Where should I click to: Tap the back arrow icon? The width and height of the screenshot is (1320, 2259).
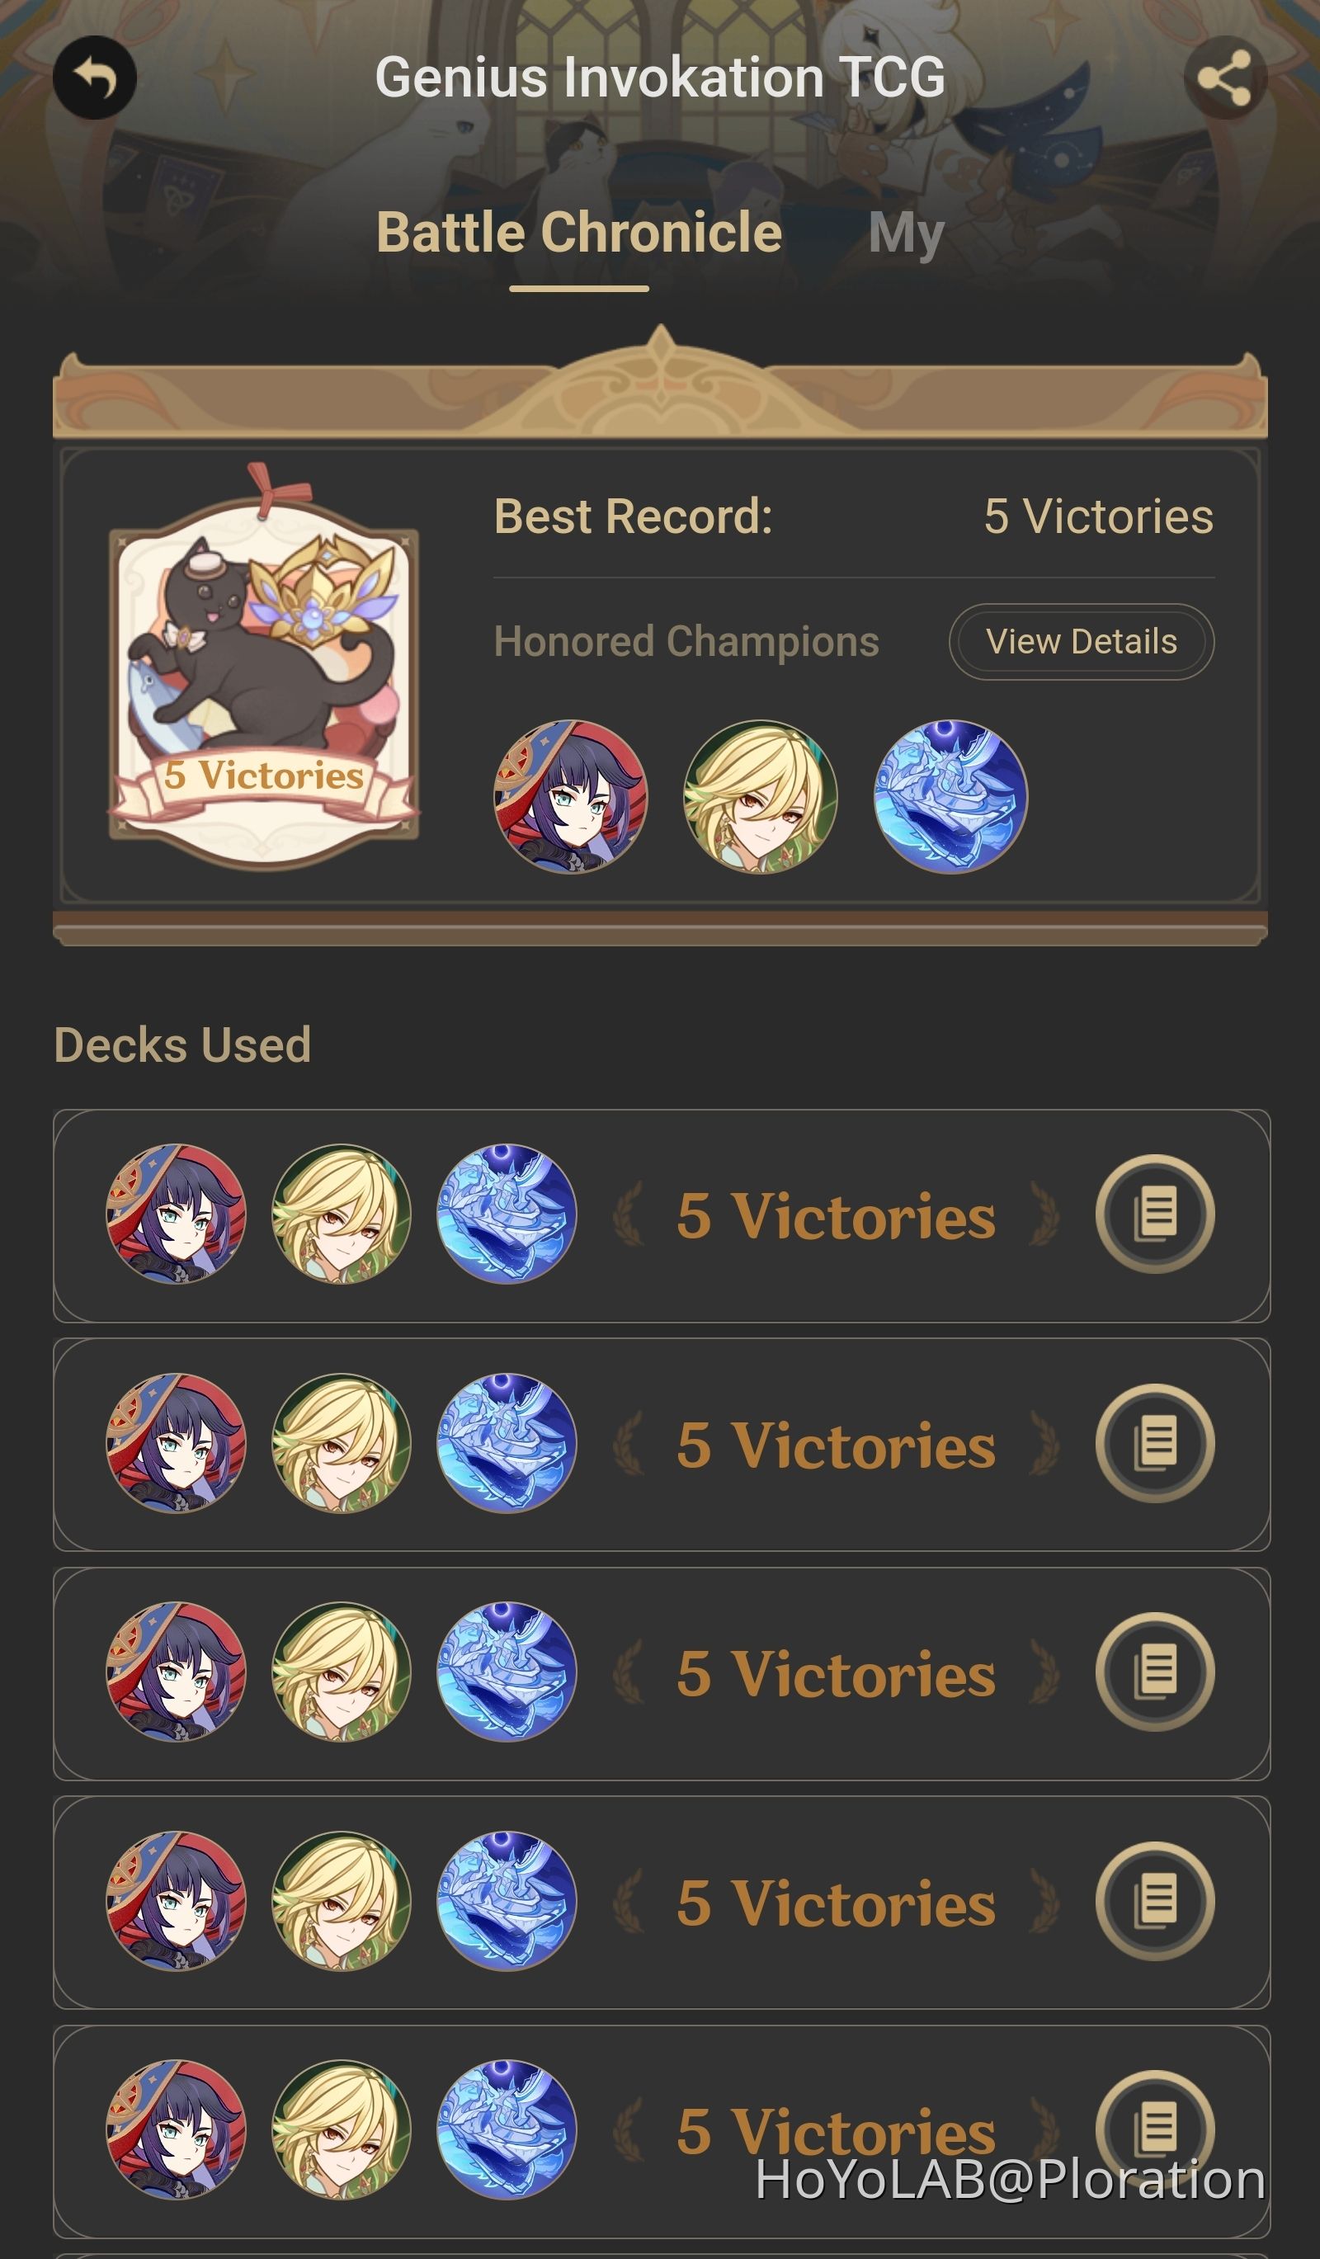pos(94,78)
